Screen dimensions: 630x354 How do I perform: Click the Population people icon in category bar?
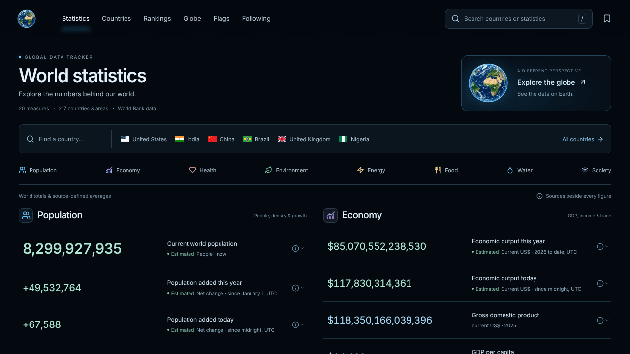[x=22, y=170]
